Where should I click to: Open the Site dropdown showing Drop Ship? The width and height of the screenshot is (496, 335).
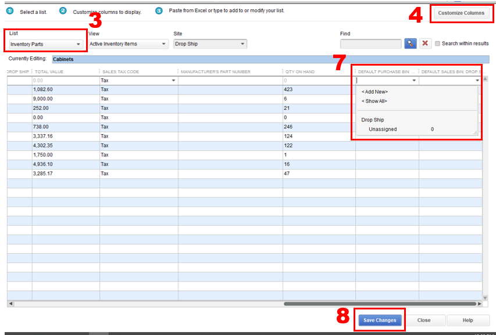pos(210,44)
